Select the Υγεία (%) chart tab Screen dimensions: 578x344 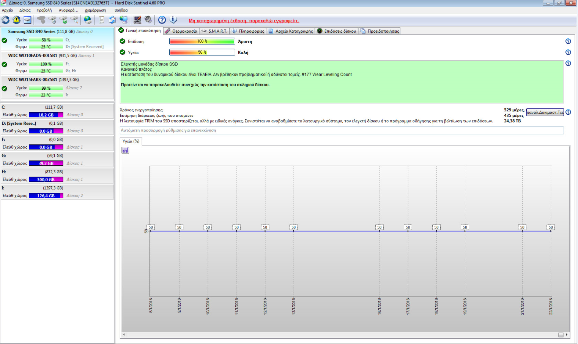(x=131, y=141)
